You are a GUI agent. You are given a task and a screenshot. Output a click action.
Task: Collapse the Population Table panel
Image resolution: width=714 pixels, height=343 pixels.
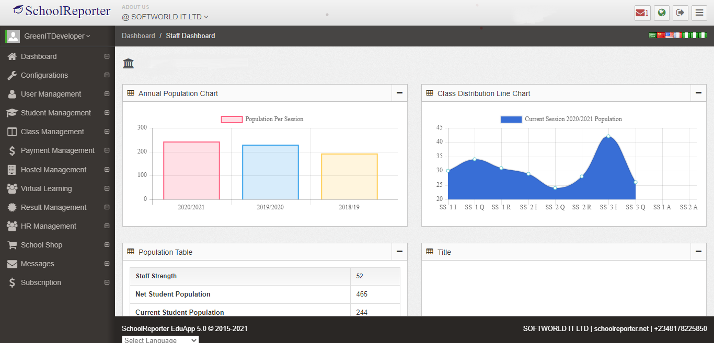click(399, 252)
